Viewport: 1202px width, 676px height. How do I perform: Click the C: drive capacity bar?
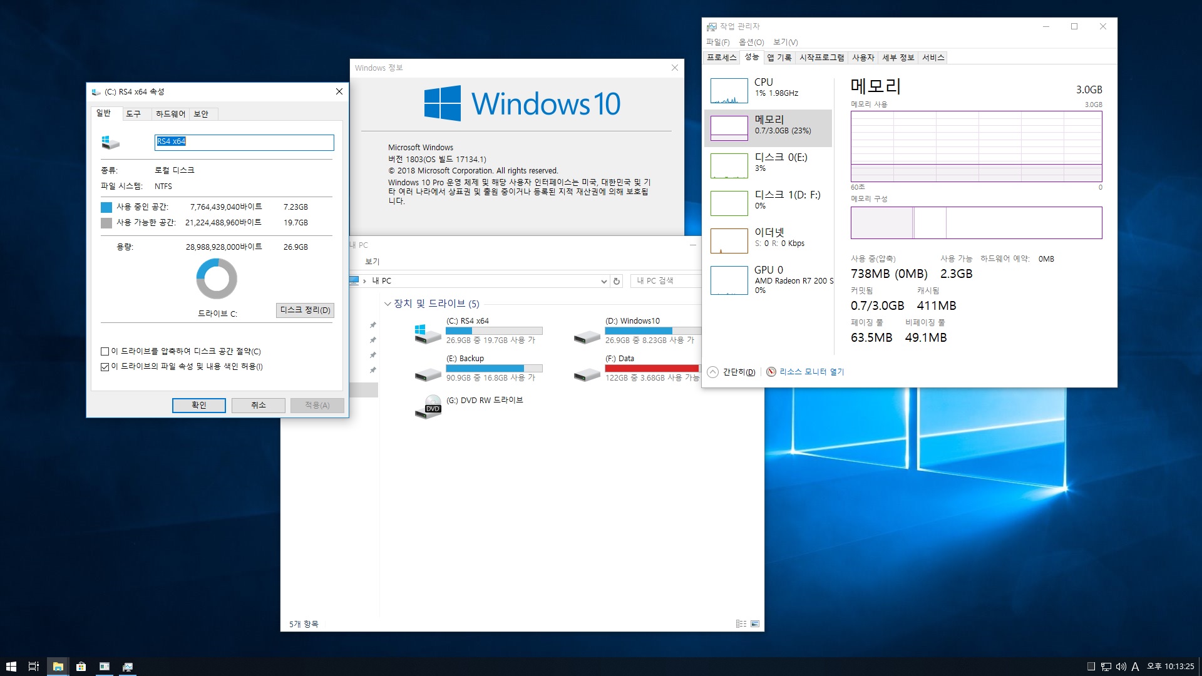494,330
